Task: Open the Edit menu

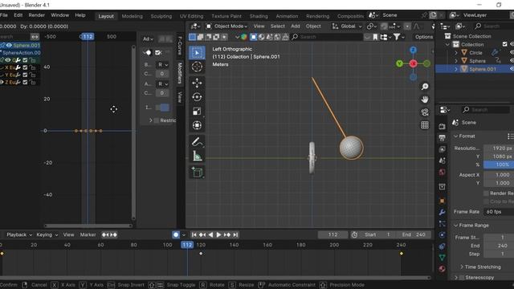Action: pyautogui.click(x=18, y=15)
